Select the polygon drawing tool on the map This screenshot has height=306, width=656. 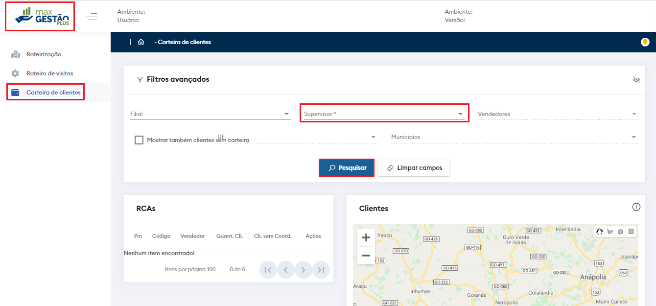610,232
